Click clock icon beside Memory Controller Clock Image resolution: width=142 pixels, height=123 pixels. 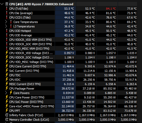[x=7, y=119]
